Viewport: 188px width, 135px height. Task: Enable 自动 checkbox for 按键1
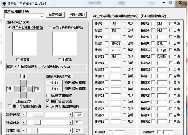point(124,23)
